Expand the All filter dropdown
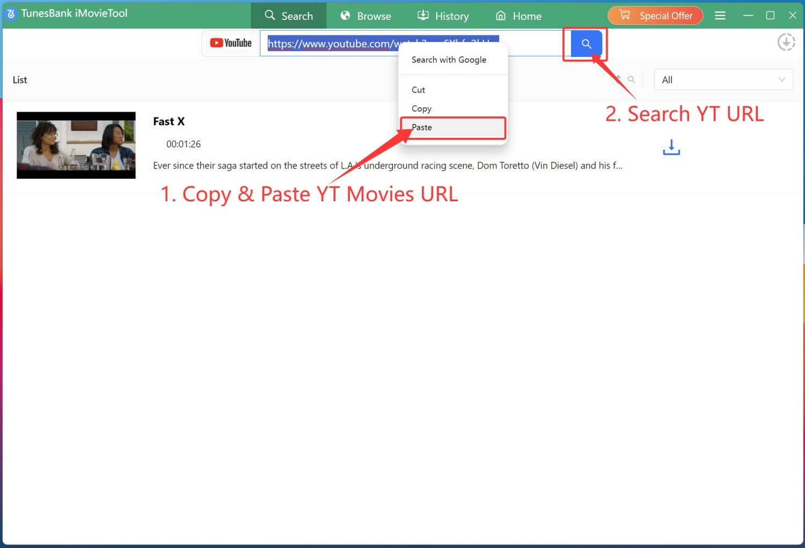This screenshot has height=548, width=805. click(723, 79)
